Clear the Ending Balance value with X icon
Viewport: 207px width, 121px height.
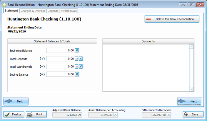pos(77,74)
